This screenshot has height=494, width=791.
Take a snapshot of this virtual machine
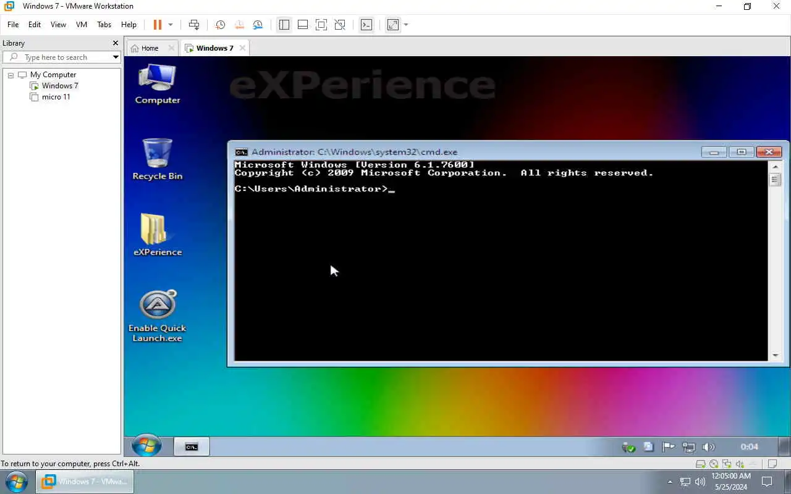[x=220, y=25]
